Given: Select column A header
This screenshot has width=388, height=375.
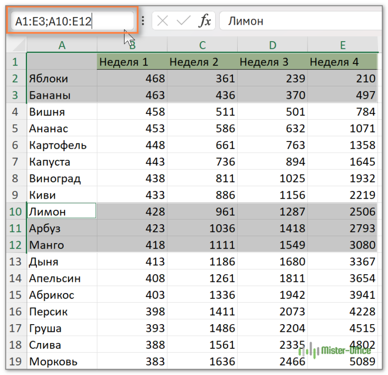Looking at the screenshot, I should pyautogui.click(x=62, y=46).
